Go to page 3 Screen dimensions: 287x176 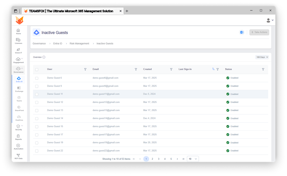pyautogui.click(x=158, y=159)
